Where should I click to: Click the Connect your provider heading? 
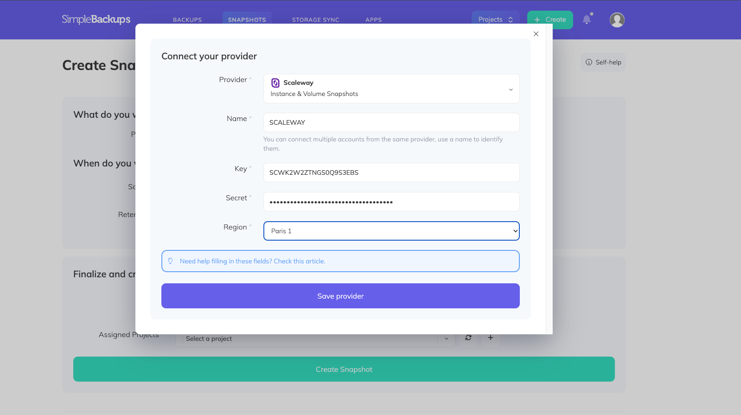(x=209, y=56)
